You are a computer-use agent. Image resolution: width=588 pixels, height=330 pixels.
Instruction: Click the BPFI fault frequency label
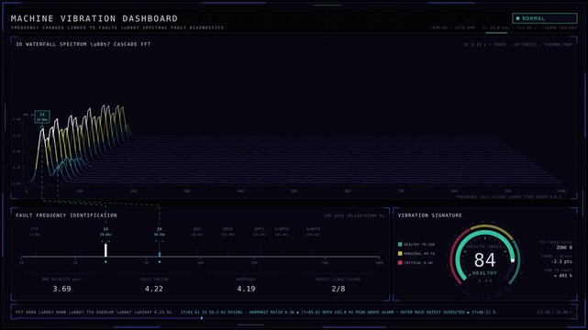259,229
